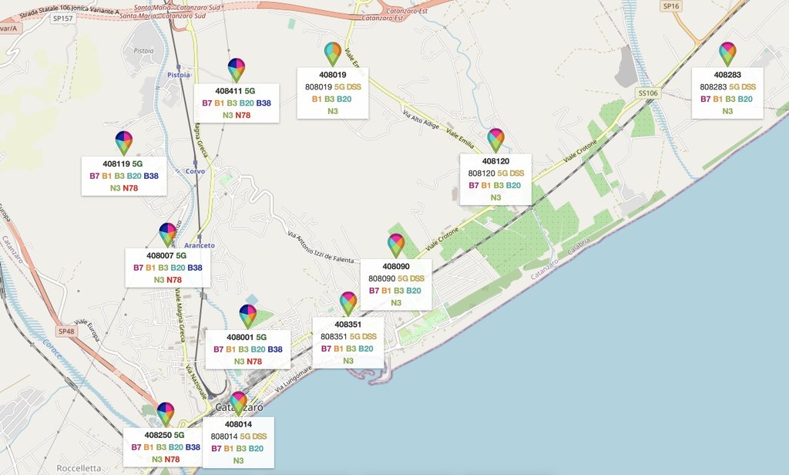
Task: Click the SS106 road shield
Action: tap(648, 93)
